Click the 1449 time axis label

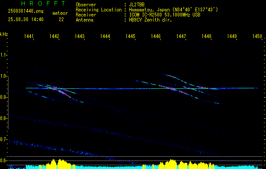click(232, 36)
